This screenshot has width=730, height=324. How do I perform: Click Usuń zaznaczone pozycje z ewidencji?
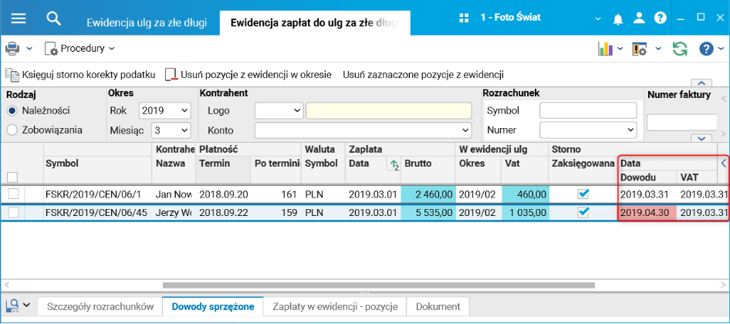click(423, 75)
